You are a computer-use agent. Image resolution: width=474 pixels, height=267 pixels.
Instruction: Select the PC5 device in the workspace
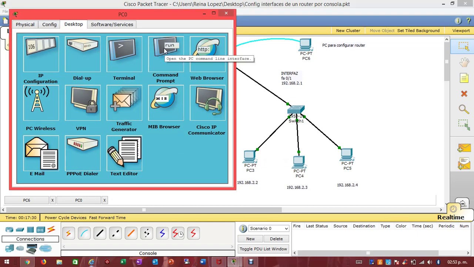(347, 155)
